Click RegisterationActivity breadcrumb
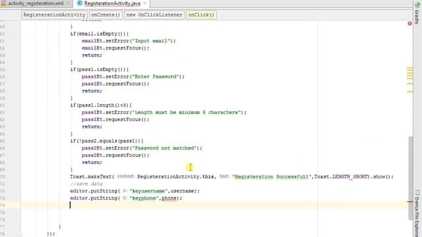This screenshot has width=422, height=237. [x=54, y=14]
